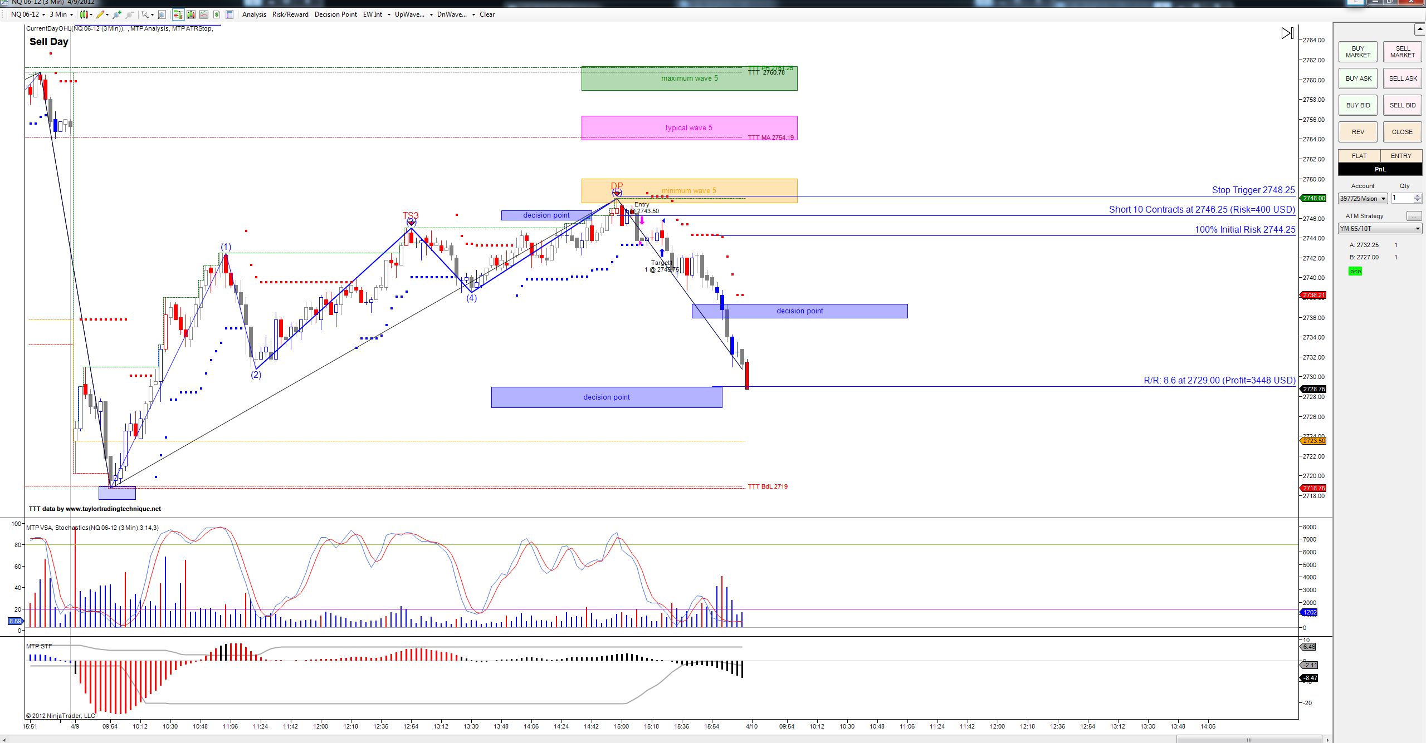Screen dimensions: 1426x743
Task: Open the ATM Strategy YM 6S/10T dropdown
Action: tap(1380, 229)
